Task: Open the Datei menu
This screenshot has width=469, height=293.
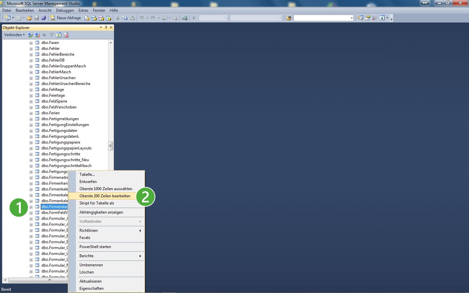Action: (x=7, y=10)
